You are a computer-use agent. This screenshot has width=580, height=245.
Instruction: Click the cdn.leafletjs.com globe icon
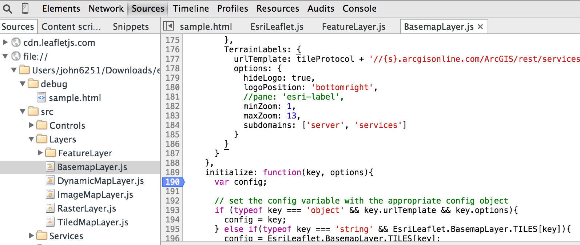coord(16,43)
